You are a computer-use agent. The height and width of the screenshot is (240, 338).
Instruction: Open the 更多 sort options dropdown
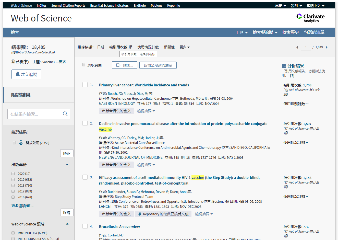coord(185,47)
